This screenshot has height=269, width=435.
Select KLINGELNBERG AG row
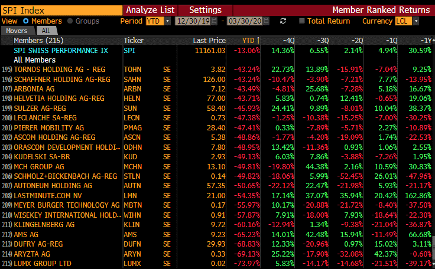pos(216,225)
